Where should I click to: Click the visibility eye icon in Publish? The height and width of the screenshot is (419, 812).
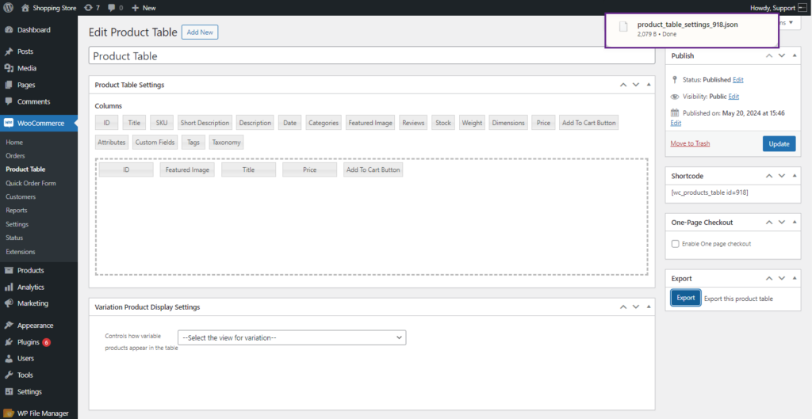[x=674, y=97]
